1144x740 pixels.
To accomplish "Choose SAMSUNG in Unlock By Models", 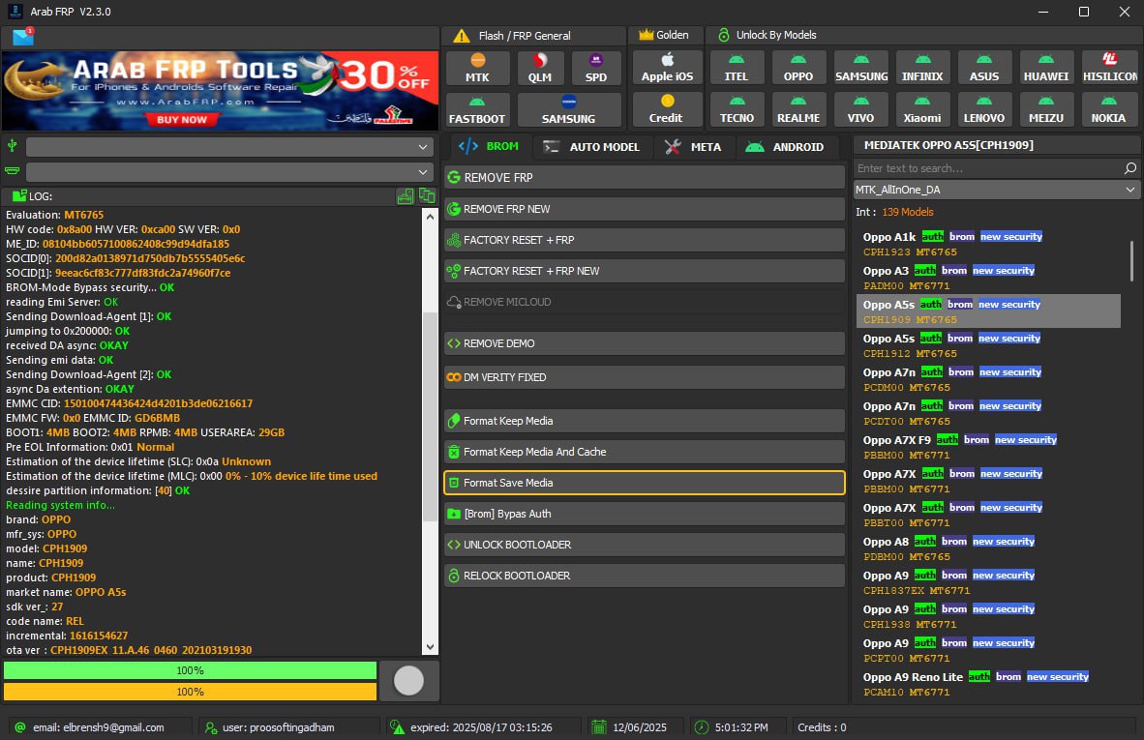I will (861, 67).
